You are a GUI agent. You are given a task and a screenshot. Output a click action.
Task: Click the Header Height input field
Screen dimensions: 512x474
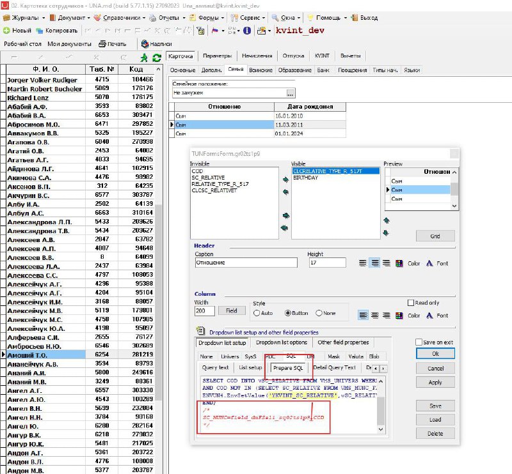coord(327,263)
